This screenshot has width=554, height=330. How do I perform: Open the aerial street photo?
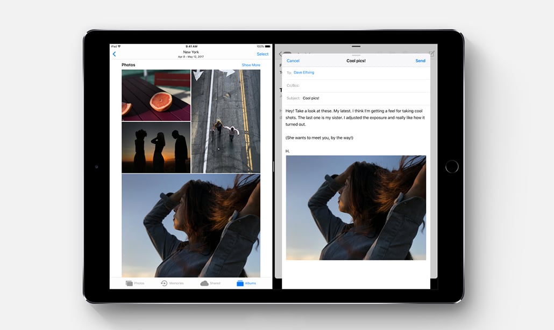(x=226, y=121)
